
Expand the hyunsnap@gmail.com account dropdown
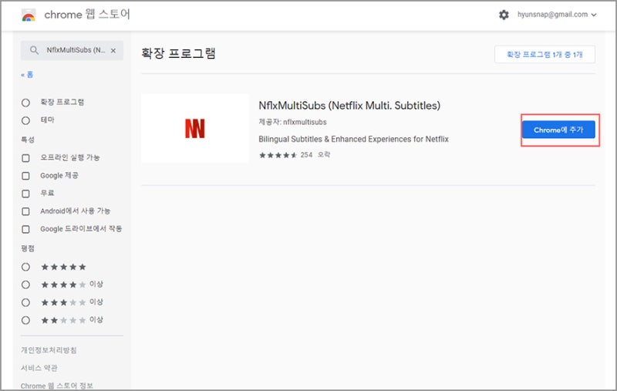coord(556,15)
